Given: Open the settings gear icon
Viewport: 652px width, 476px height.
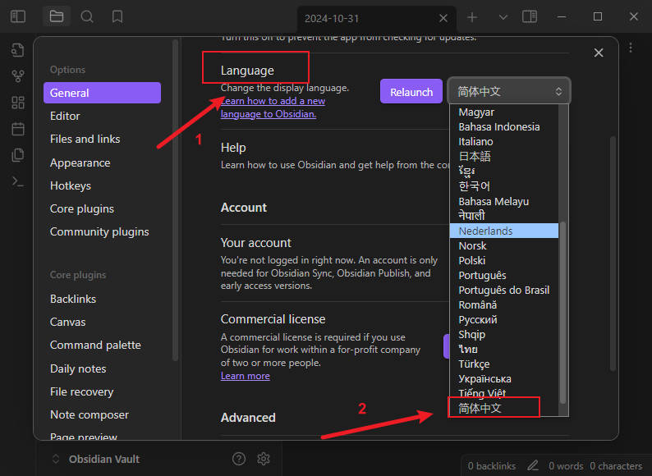Looking at the screenshot, I should [x=264, y=459].
